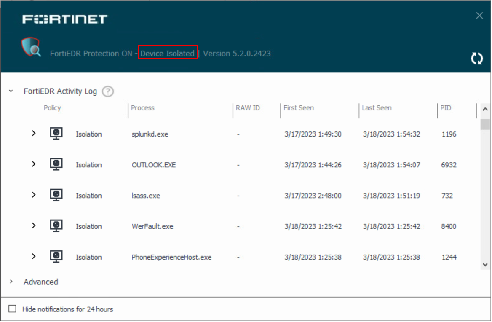Click first seen 3/17/2023 2:48:00
The height and width of the screenshot is (322, 492).
[x=313, y=196]
